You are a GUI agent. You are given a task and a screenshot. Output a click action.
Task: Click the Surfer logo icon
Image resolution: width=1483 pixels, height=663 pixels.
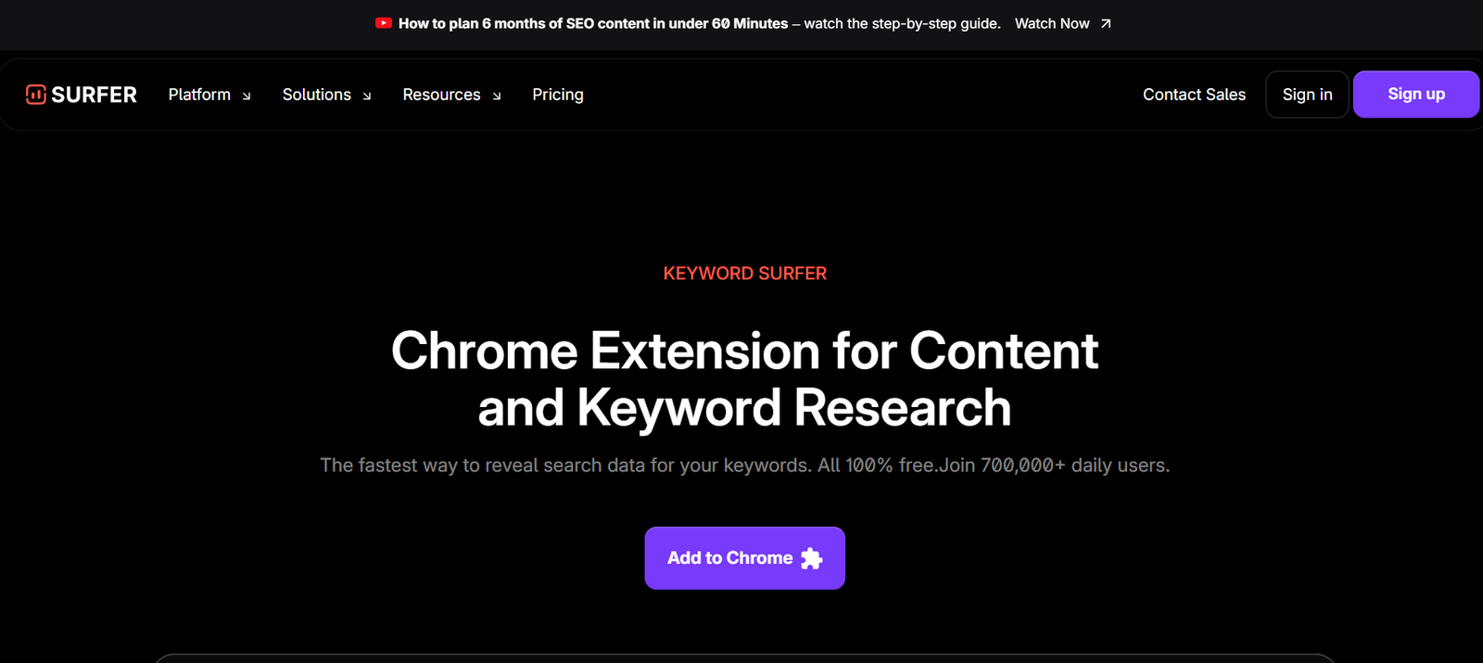pos(36,95)
